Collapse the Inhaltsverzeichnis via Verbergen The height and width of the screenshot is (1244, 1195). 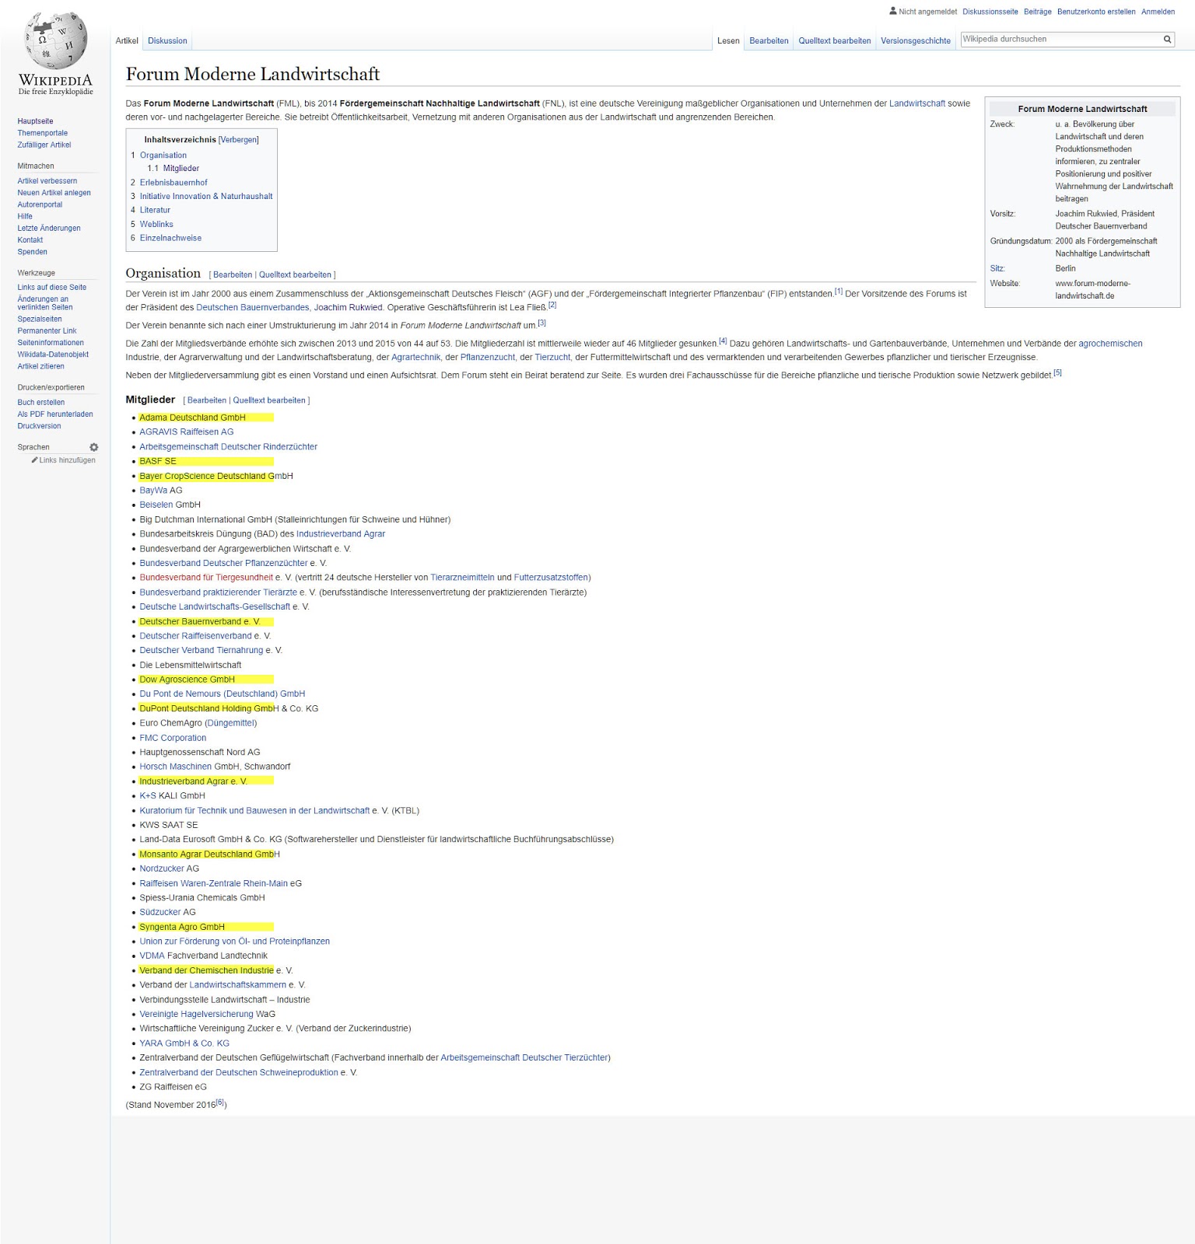pos(239,140)
